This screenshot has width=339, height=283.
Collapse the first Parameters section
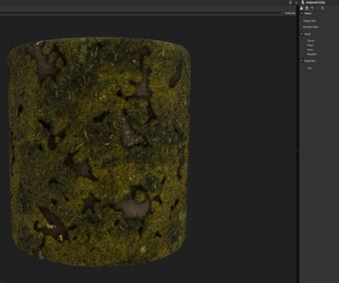(302, 14)
